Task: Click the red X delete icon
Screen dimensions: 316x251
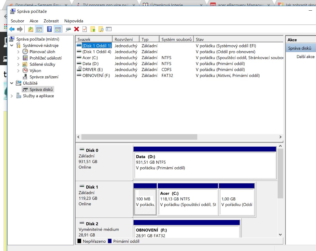Action: tap(76, 29)
